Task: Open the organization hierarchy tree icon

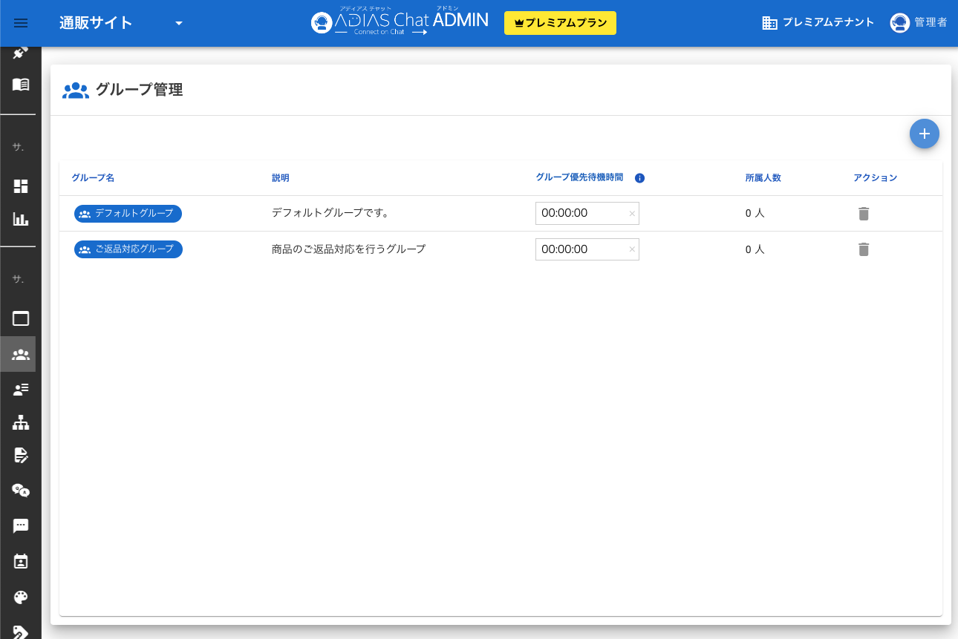Action: tap(21, 422)
